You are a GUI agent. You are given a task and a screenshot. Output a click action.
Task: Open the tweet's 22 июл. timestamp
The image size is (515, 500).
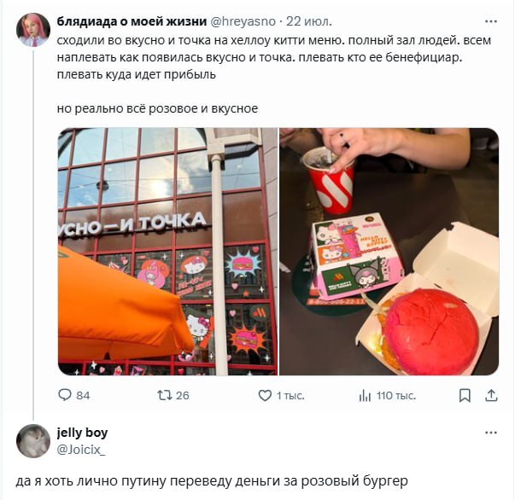[x=308, y=21]
